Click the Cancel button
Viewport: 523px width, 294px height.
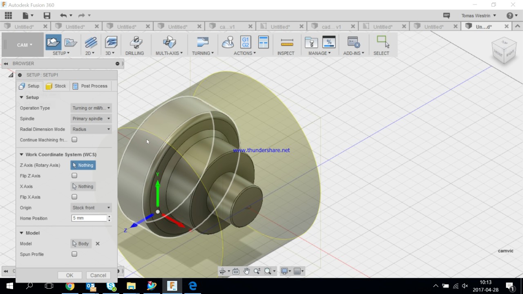click(98, 275)
